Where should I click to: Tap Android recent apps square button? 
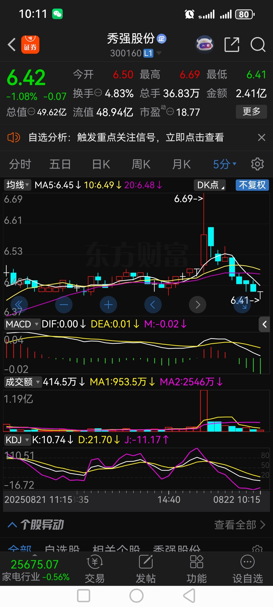click(x=84, y=596)
